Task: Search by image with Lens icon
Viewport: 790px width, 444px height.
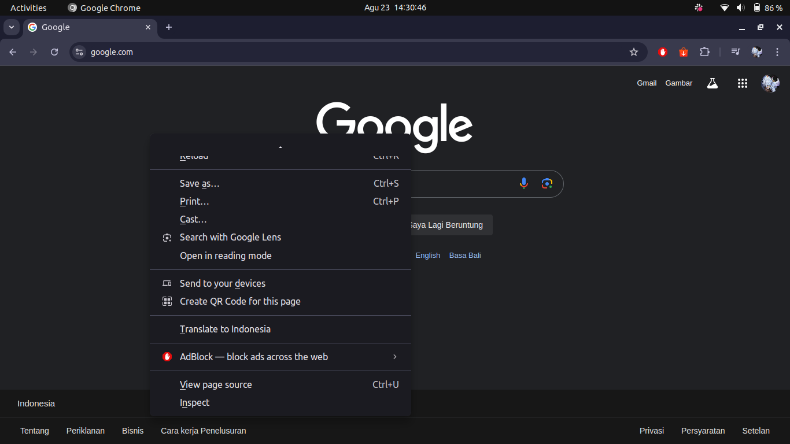Action: point(547,184)
